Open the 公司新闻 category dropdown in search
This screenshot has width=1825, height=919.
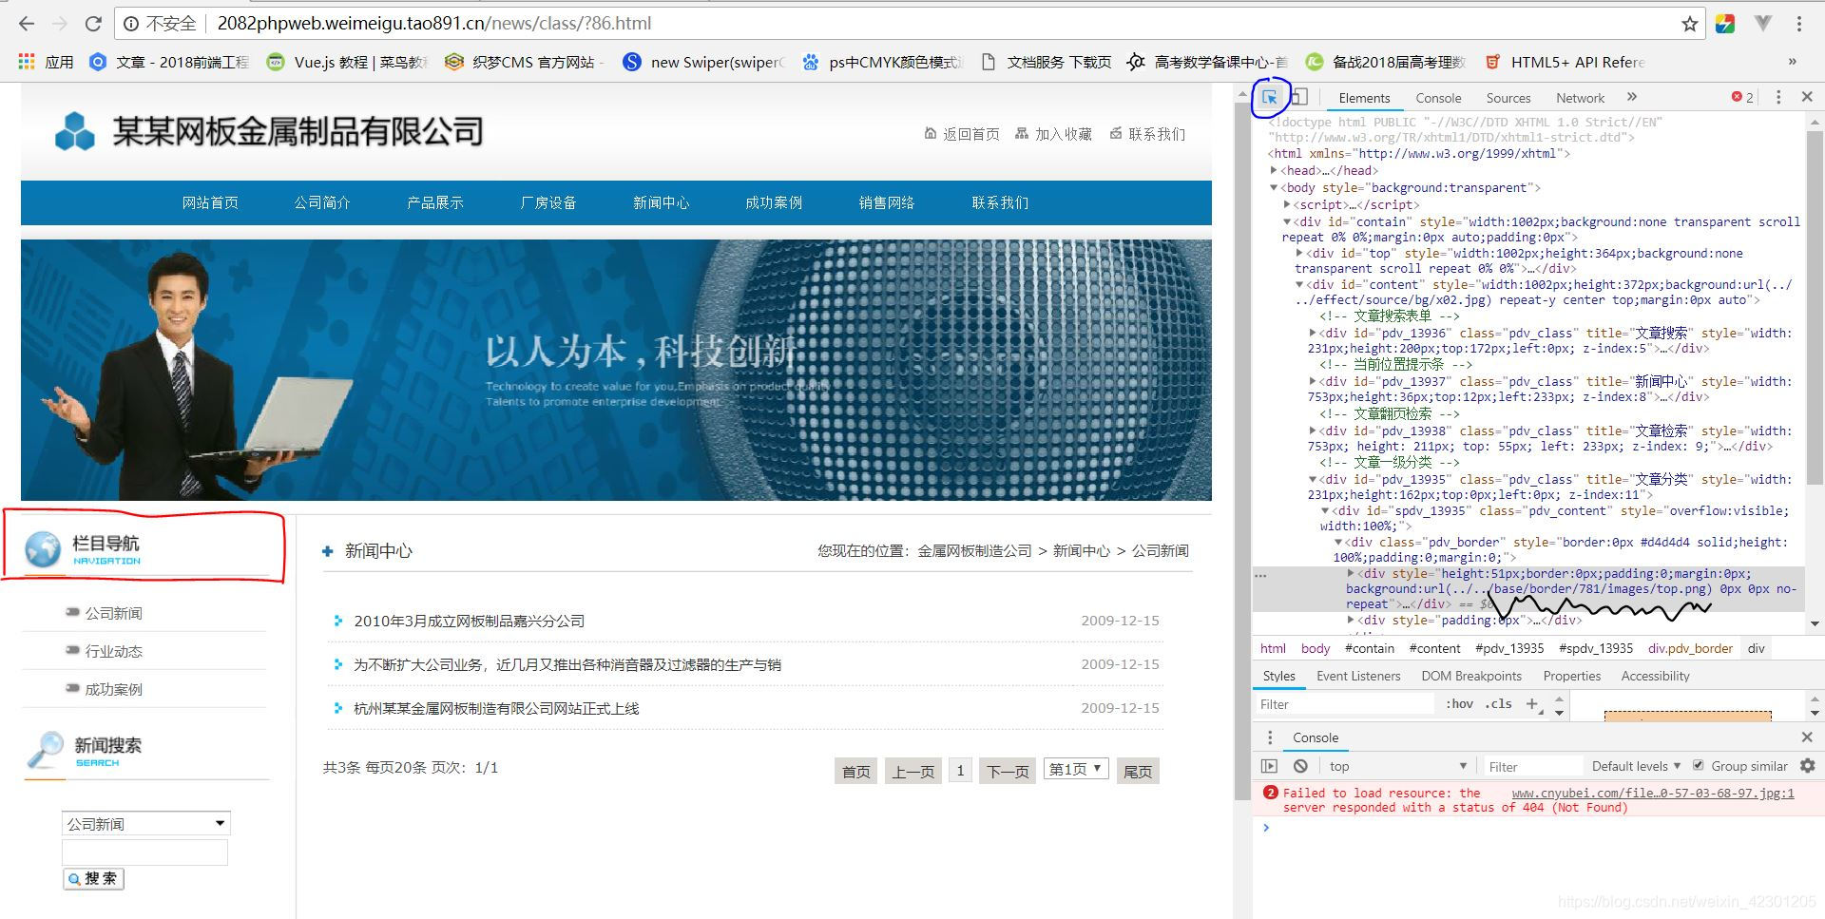(x=146, y=823)
